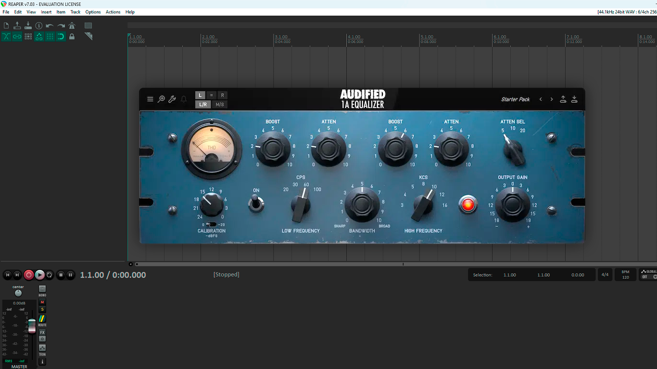Click the CALIBRATION knob
The image size is (657, 369).
tap(212, 205)
